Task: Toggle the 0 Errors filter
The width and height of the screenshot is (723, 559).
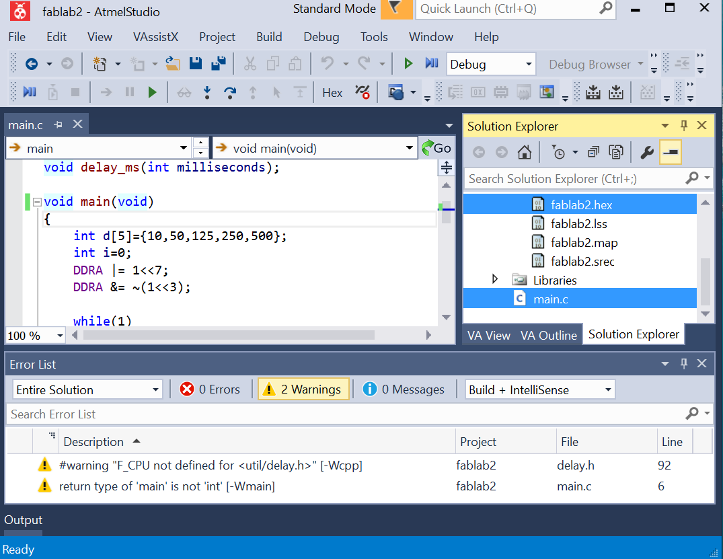Action: point(211,389)
